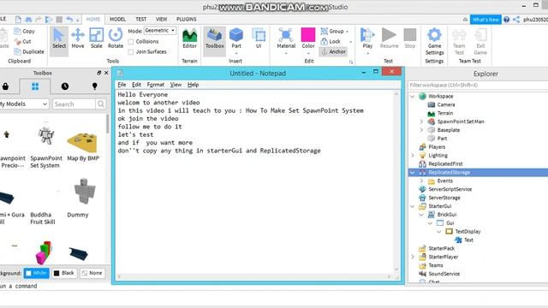The image size is (548, 308).
Task: Click the What's New button
Action: tap(485, 20)
